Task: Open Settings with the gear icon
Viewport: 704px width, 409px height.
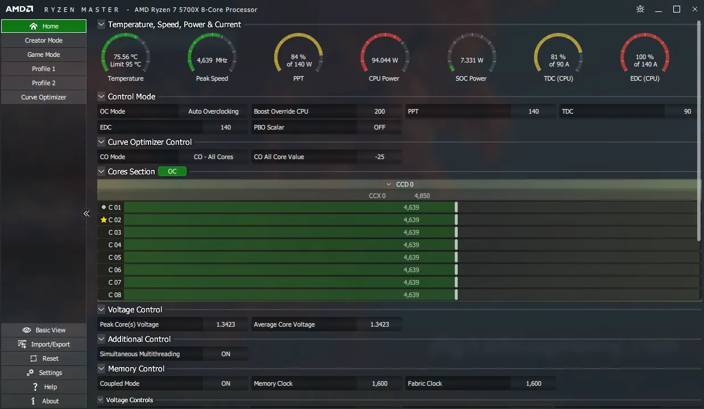Action: (30, 373)
